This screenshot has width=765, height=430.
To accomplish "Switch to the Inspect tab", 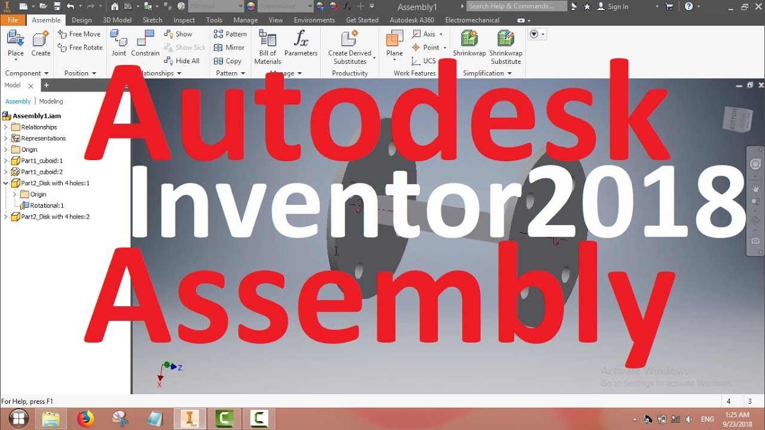I will [184, 20].
